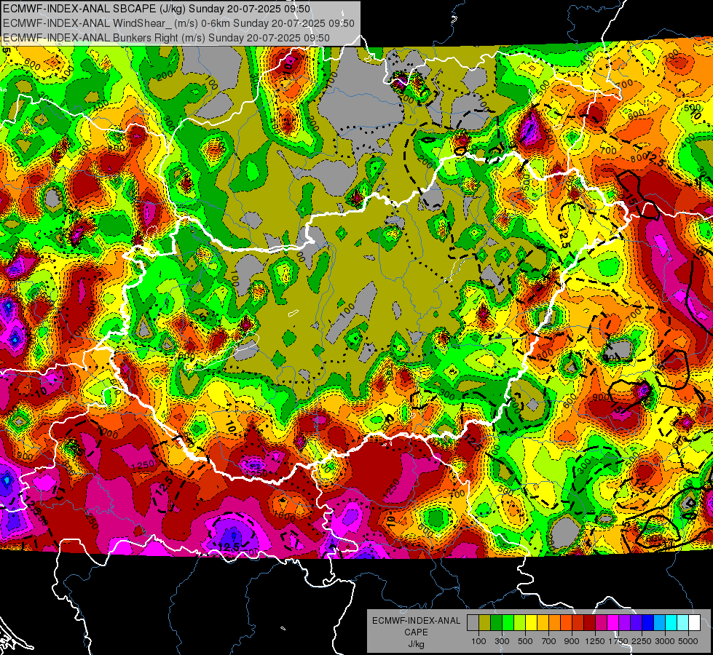Click the WindShear 0-6km title line
This screenshot has height=655, width=713.
178,23
